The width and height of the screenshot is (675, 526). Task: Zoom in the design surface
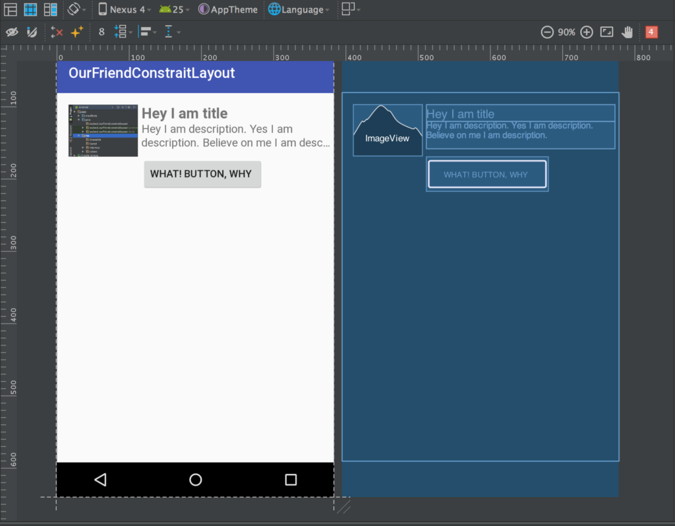(x=586, y=32)
